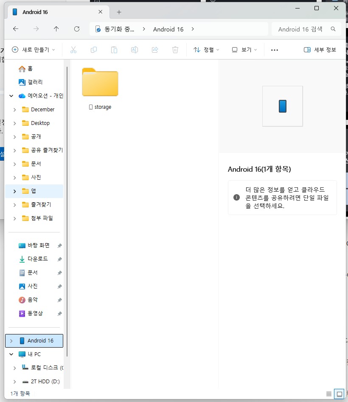This screenshot has height=402, width=348.
Task: Select the 사진 folder under OneDrive
Action: click(31, 177)
